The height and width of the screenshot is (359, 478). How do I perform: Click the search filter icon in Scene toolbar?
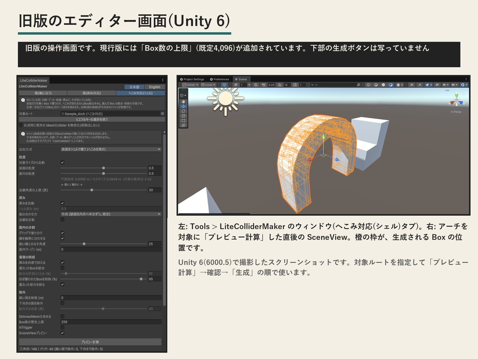tap(358, 84)
